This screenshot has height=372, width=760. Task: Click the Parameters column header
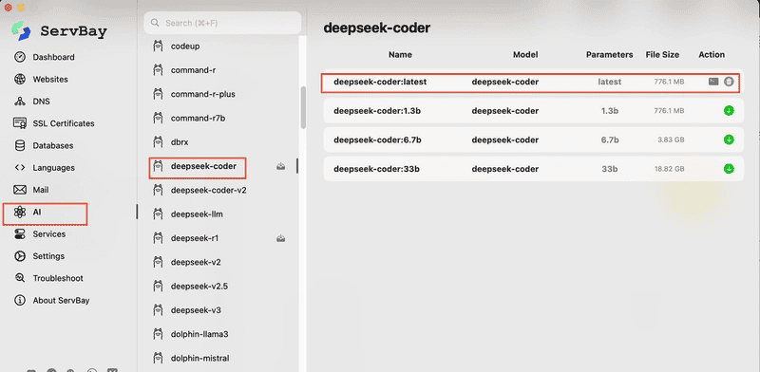pos(609,55)
